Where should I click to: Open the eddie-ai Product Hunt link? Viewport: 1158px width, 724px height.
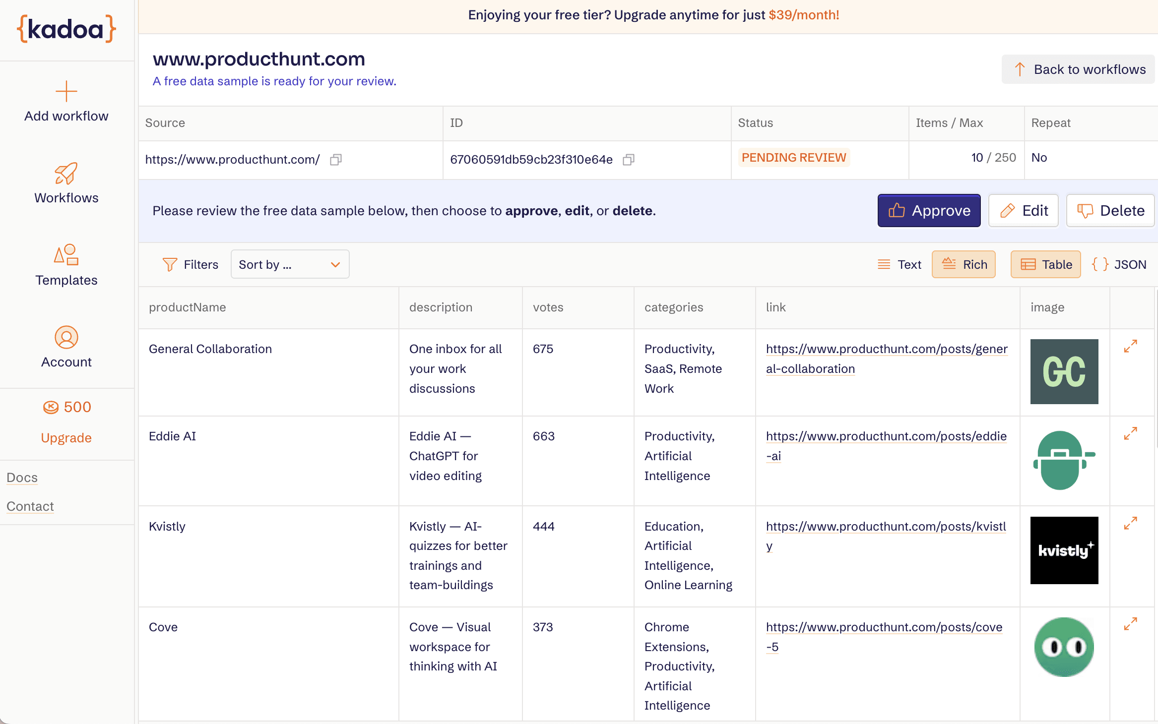886,446
